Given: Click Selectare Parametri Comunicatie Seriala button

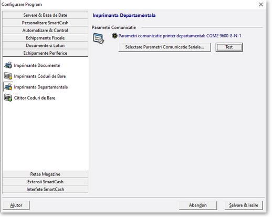Looking at the screenshot, I should [164, 47].
